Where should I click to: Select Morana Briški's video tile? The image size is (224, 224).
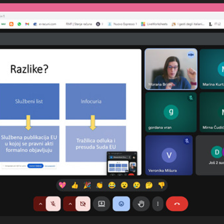point(171,69)
